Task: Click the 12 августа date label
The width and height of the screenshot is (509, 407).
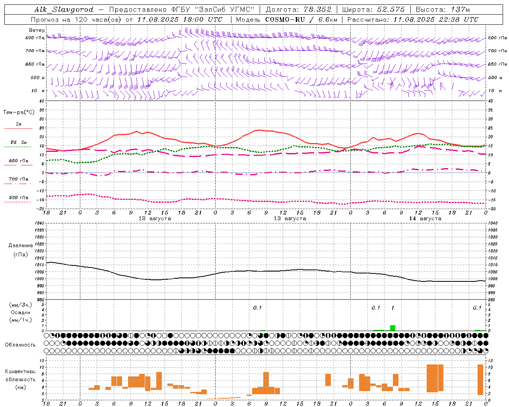Action: 155,219
